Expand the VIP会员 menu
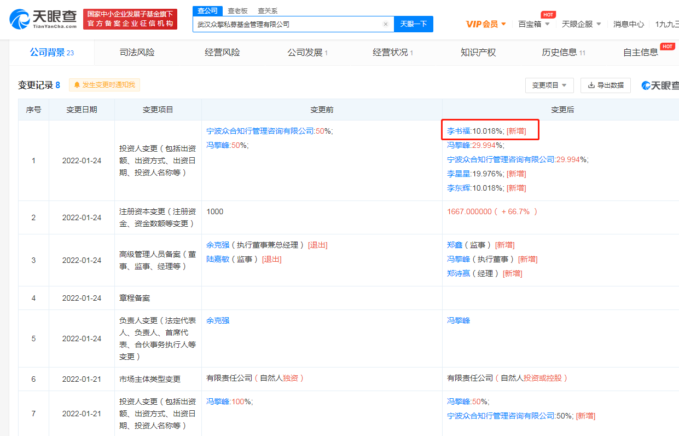The height and width of the screenshot is (436, 679). (x=486, y=24)
